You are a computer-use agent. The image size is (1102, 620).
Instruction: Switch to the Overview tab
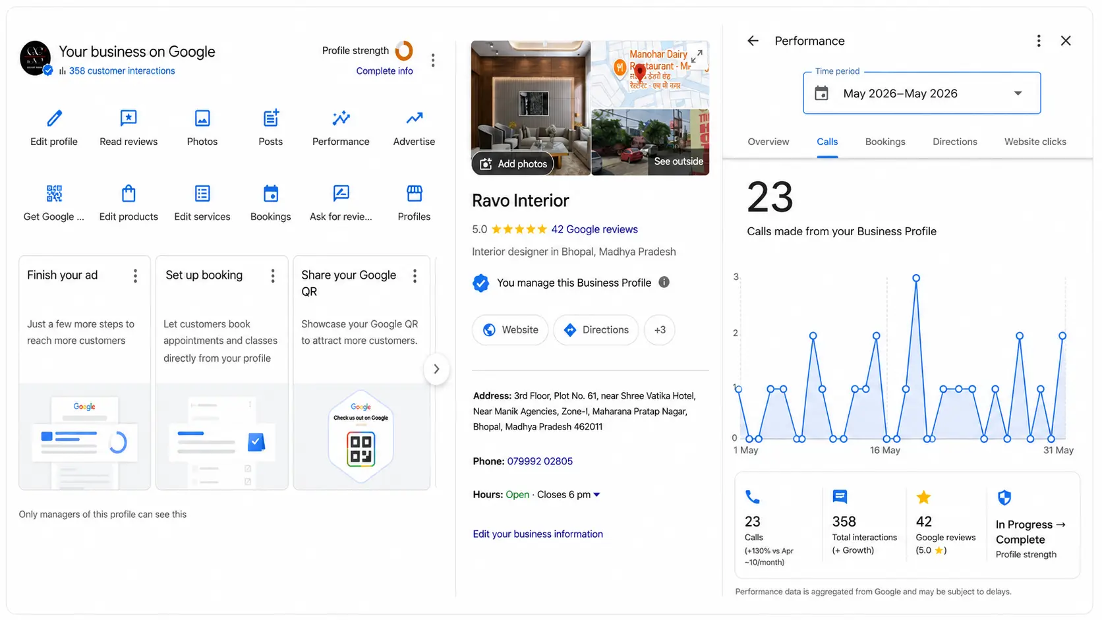[x=768, y=142]
